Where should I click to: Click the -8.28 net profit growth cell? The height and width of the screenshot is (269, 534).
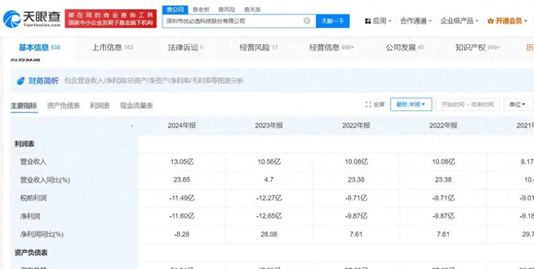click(x=182, y=234)
